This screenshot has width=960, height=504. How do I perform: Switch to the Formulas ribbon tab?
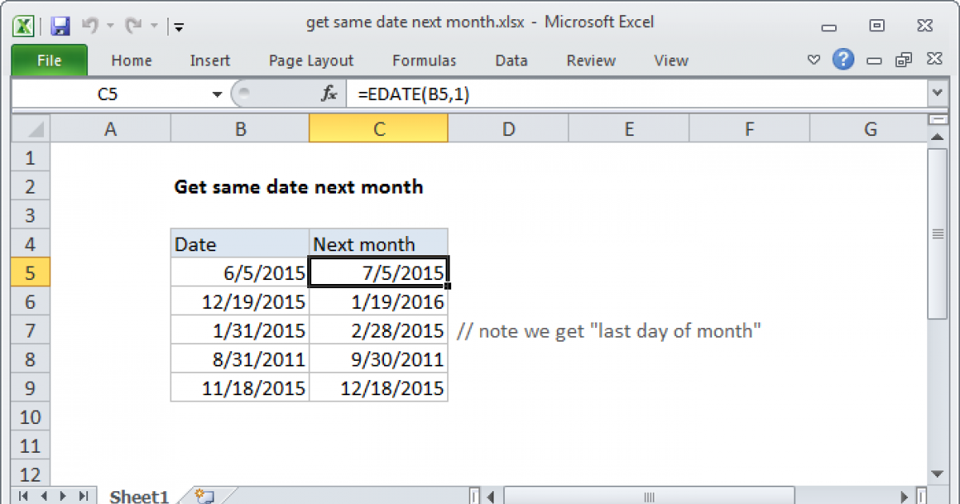pos(424,60)
